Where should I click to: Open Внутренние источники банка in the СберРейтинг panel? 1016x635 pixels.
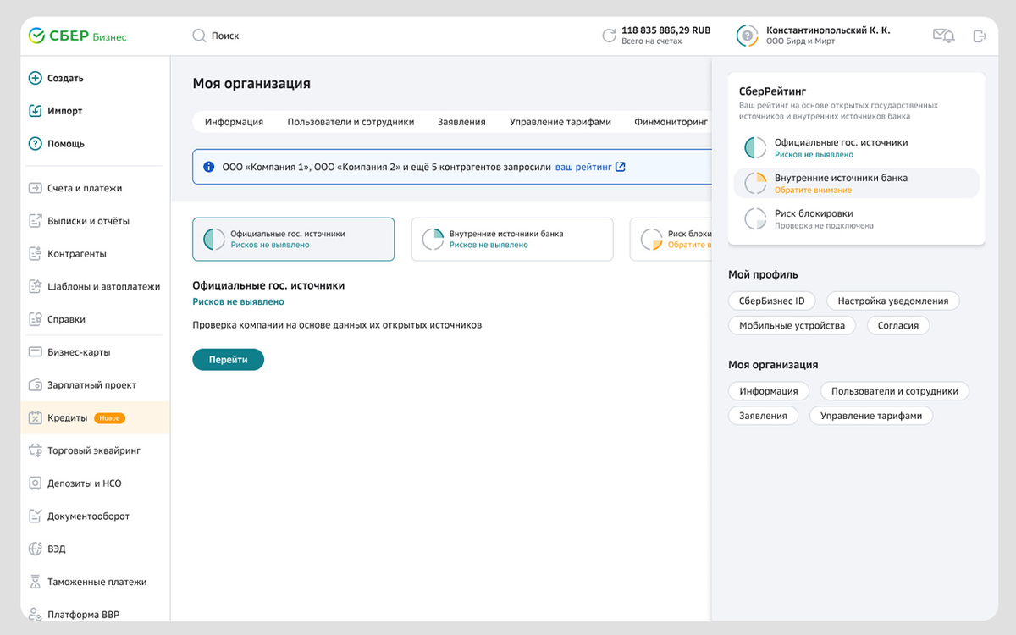pyautogui.click(x=856, y=183)
